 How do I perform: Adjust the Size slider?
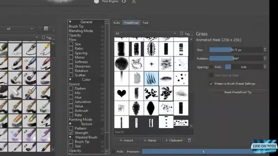236,50
